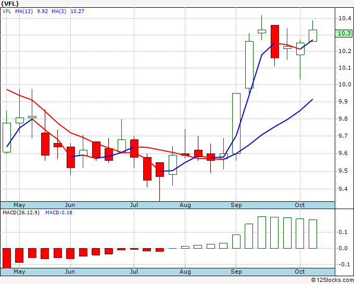The width and height of the screenshot is (354, 284).
Task: Click May on the MACD panel date axis
Action: pos(19,272)
